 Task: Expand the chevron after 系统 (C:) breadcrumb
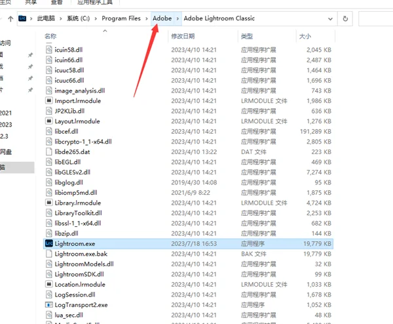pos(96,18)
